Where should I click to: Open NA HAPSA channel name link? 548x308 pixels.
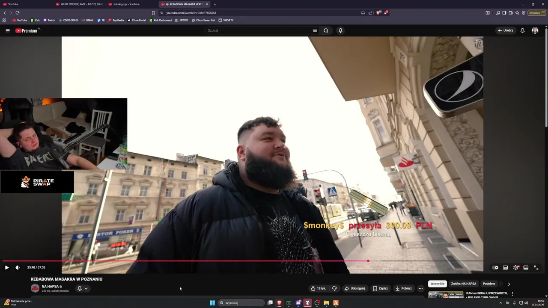tap(50, 287)
